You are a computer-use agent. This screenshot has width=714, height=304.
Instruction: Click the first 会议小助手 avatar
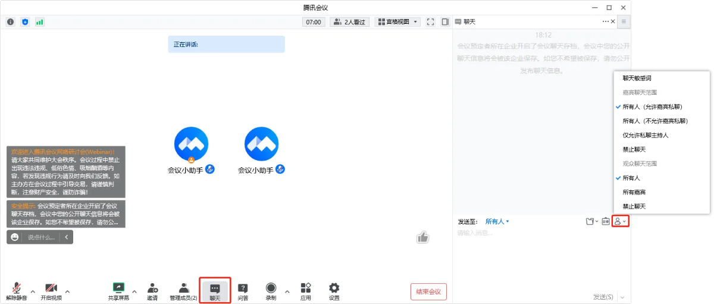[x=191, y=144]
